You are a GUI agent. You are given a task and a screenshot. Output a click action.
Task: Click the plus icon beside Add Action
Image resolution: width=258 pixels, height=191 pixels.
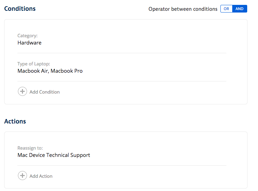point(22,176)
